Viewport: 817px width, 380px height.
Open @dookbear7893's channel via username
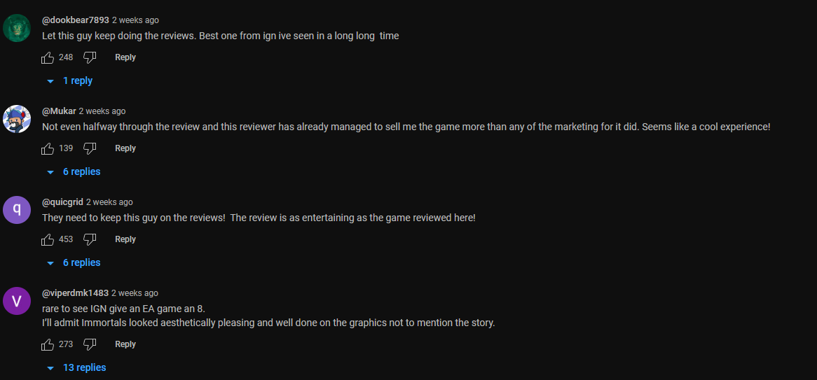[76, 20]
